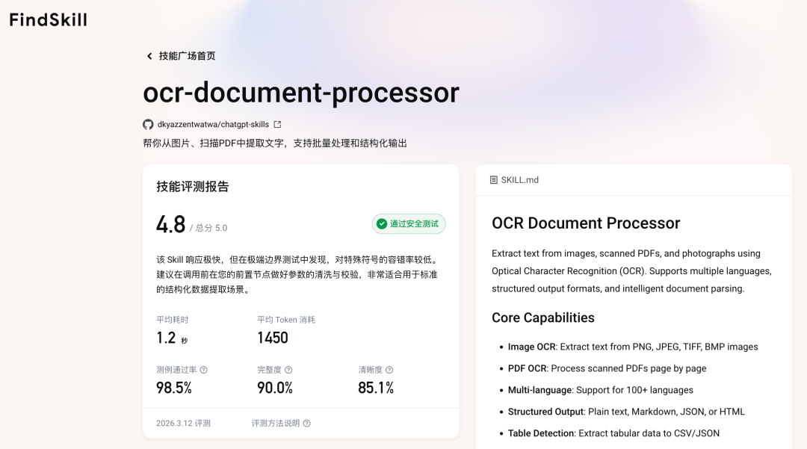Click the 85.1% clarity value

point(376,388)
